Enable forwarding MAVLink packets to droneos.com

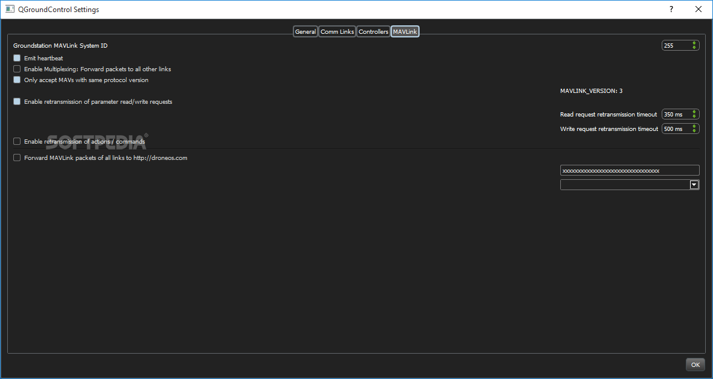pos(17,158)
